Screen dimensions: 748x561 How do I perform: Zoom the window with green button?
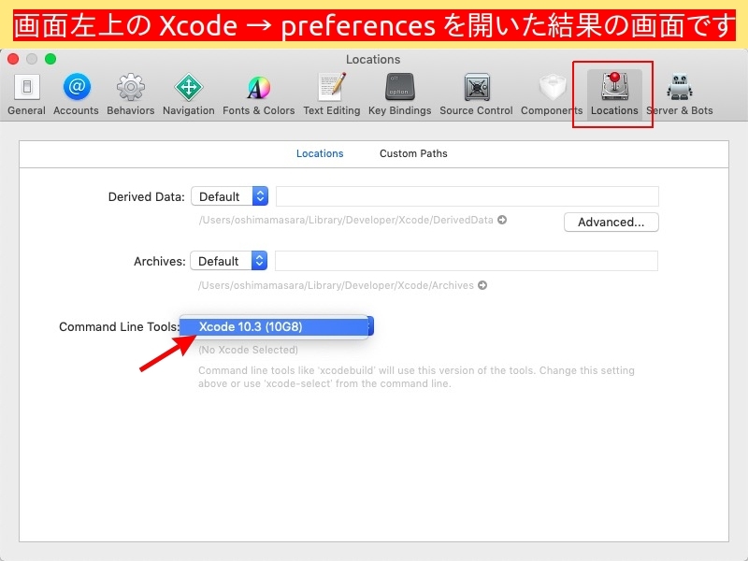coord(50,59)
